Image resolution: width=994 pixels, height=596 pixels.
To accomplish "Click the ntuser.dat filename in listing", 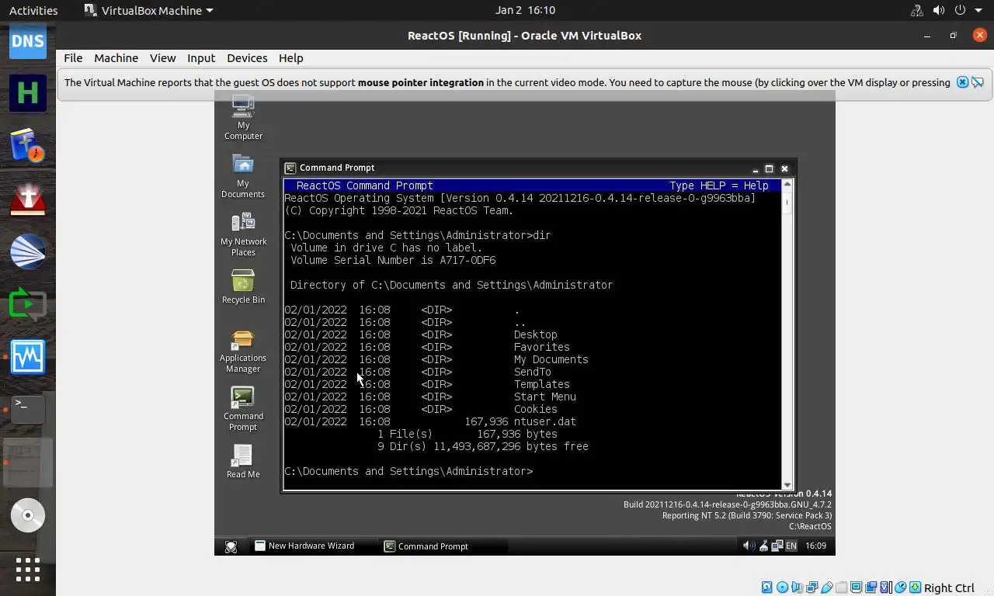I will [545, 422].
